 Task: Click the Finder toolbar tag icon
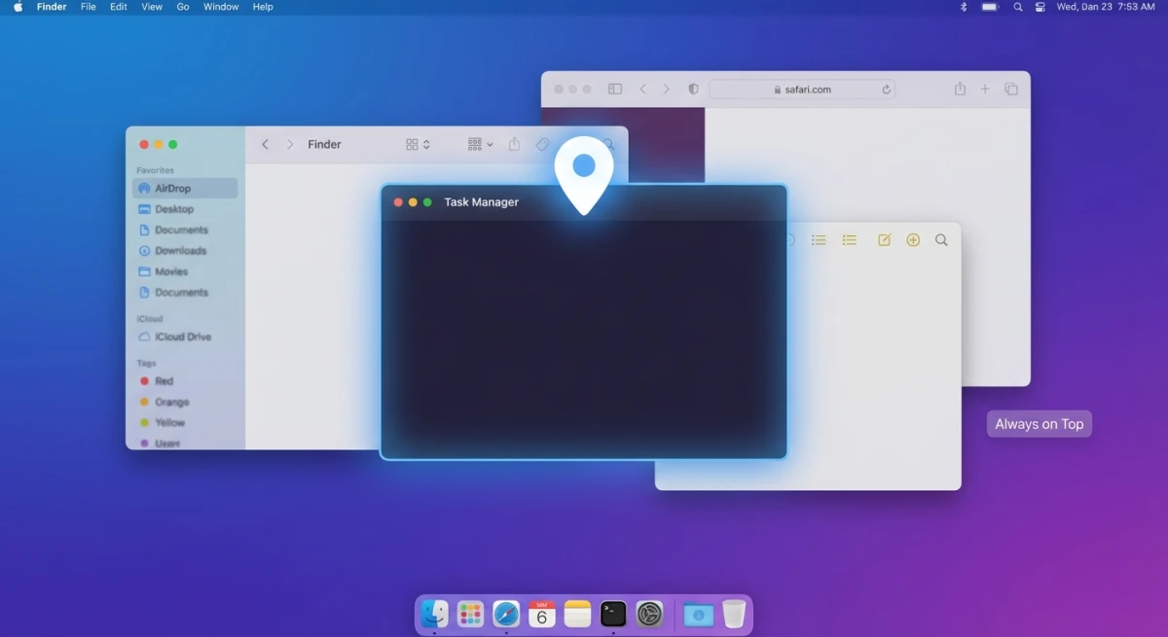(542, 144)
